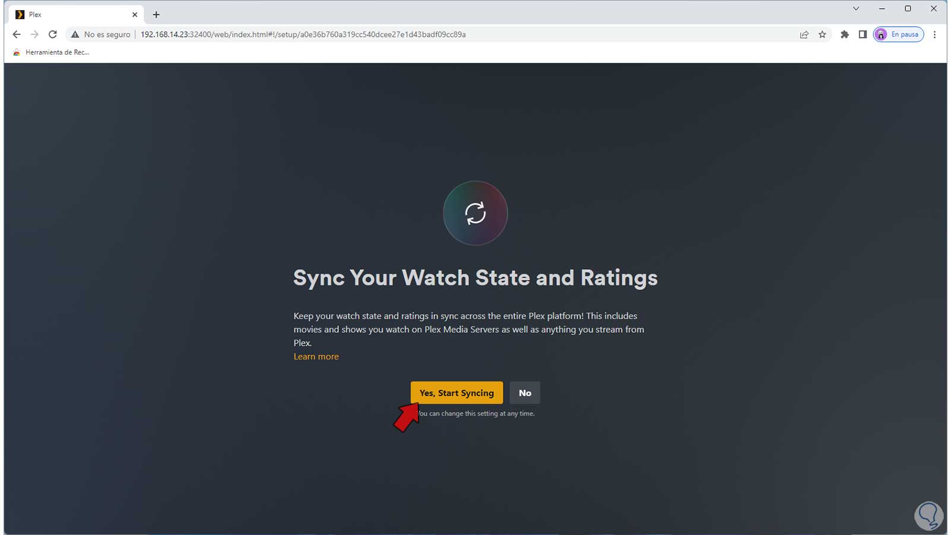Open a new browser tab

tap(156, 14)
